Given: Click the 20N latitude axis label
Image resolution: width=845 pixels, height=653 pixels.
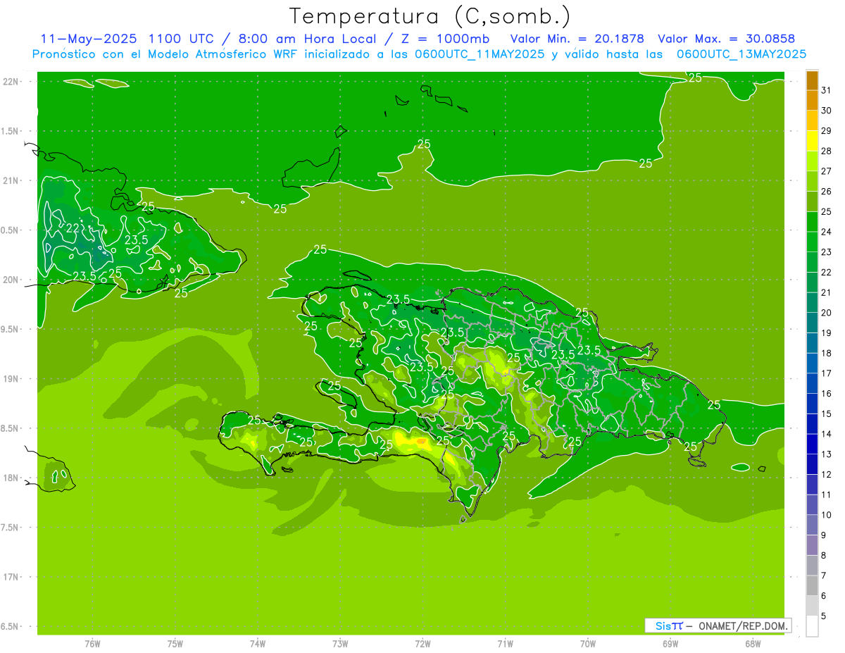Looking at the screenshot, I should 11,280.
